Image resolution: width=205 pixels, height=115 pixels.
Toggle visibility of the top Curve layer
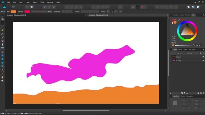[x=203, y=57]
